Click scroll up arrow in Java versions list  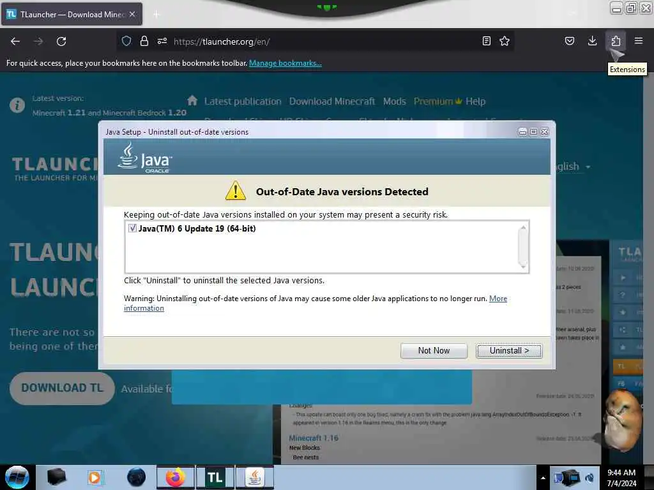(522, 228)
